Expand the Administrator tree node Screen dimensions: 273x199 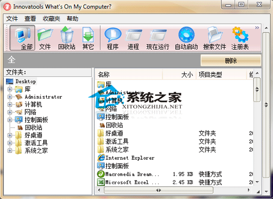(10, 97)
